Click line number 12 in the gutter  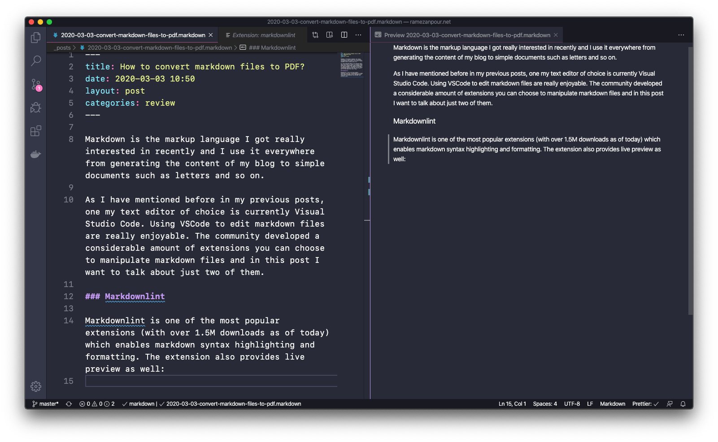[68, 296]
